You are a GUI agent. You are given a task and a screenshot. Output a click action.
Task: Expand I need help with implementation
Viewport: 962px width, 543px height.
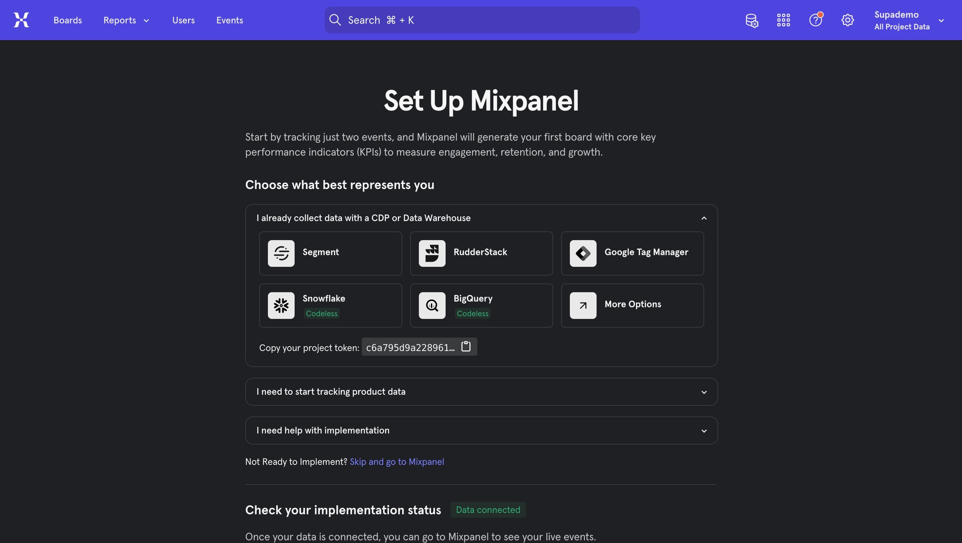481,430
